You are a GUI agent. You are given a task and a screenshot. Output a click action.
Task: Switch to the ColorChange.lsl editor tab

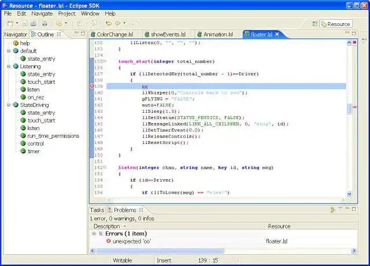tap(115, 35)
